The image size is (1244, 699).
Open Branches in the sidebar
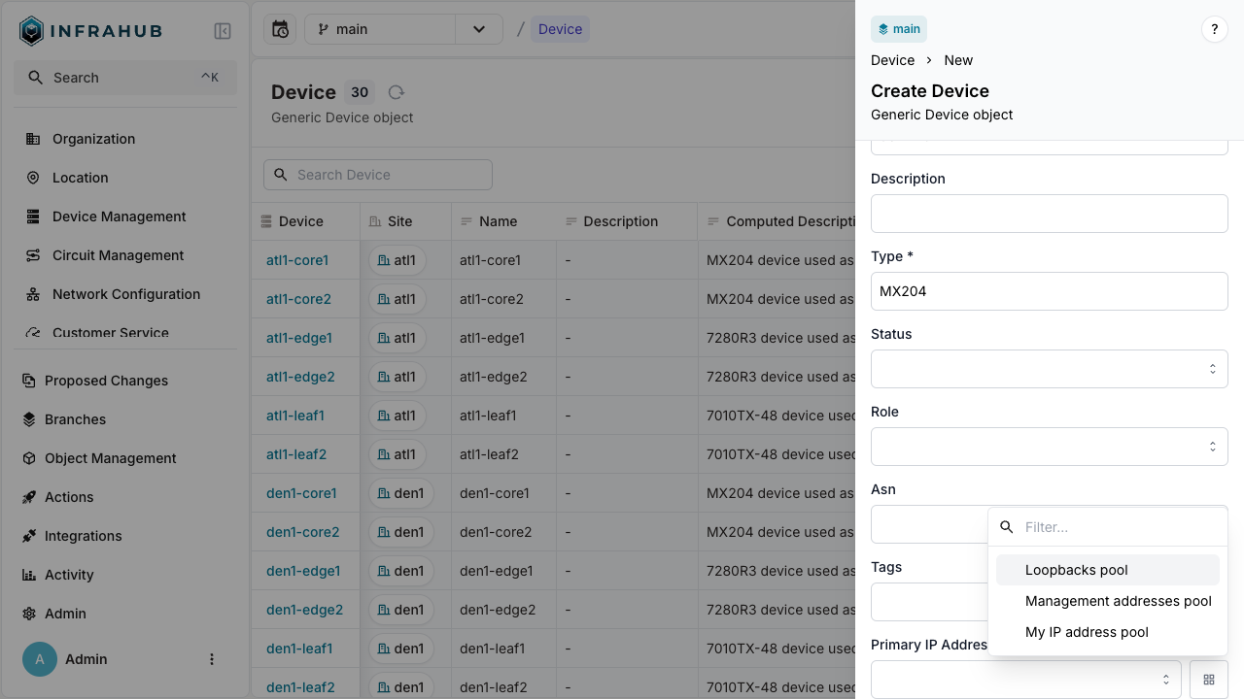[75, 419]
